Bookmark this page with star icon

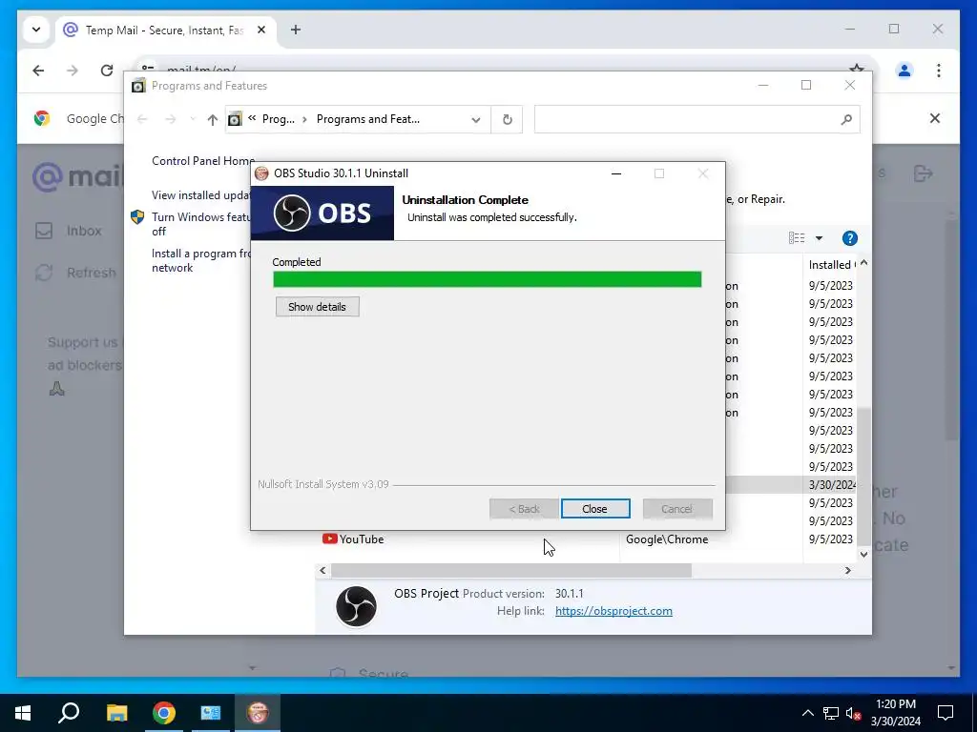[x=857, y=68]
